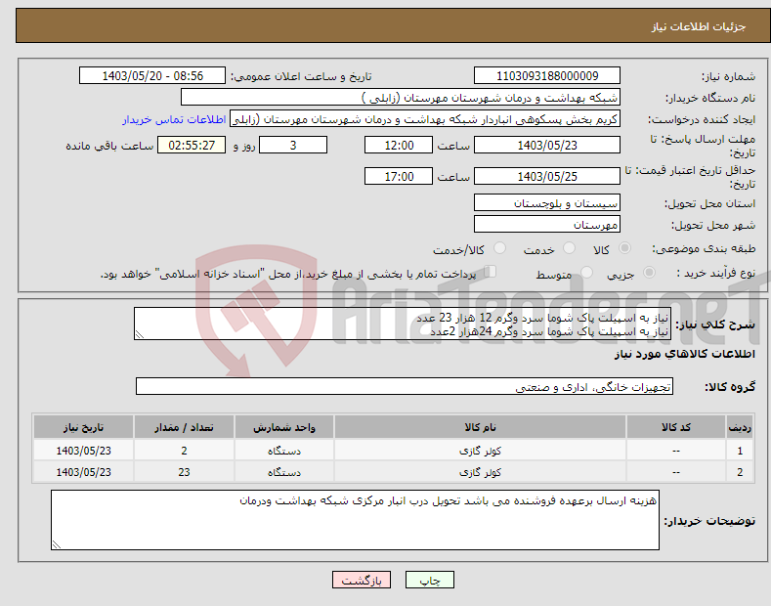Select the کالا radio button
The height and width of the screenshot is (606, 771).
(x=625, y=248)
